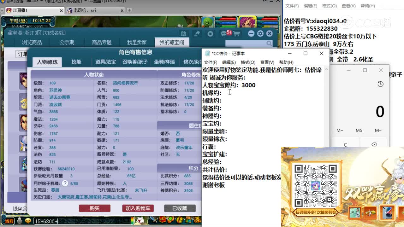Switch to 我是卖家 tab
Image resolution: width=404 pixels, height=227 pixels.
coord(137,42)
